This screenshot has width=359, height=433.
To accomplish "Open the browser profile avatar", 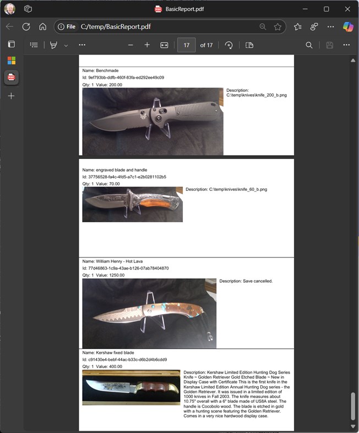I will [10, 9].
